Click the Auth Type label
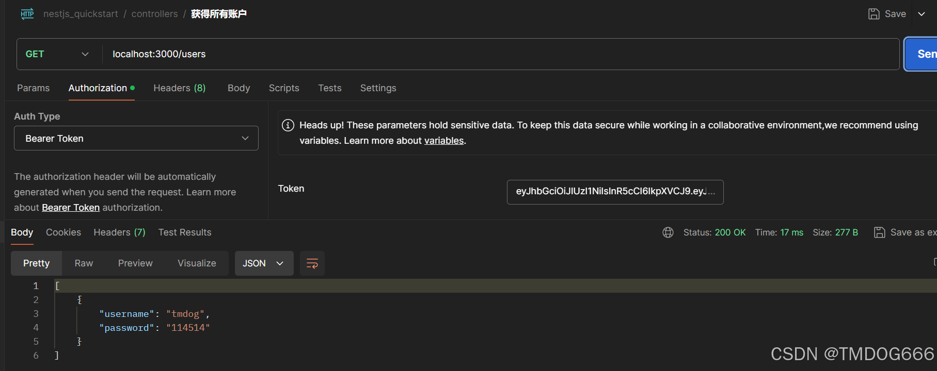Image resolution: width=937 pixels, height=371 pixels. (x=37, y=116)
